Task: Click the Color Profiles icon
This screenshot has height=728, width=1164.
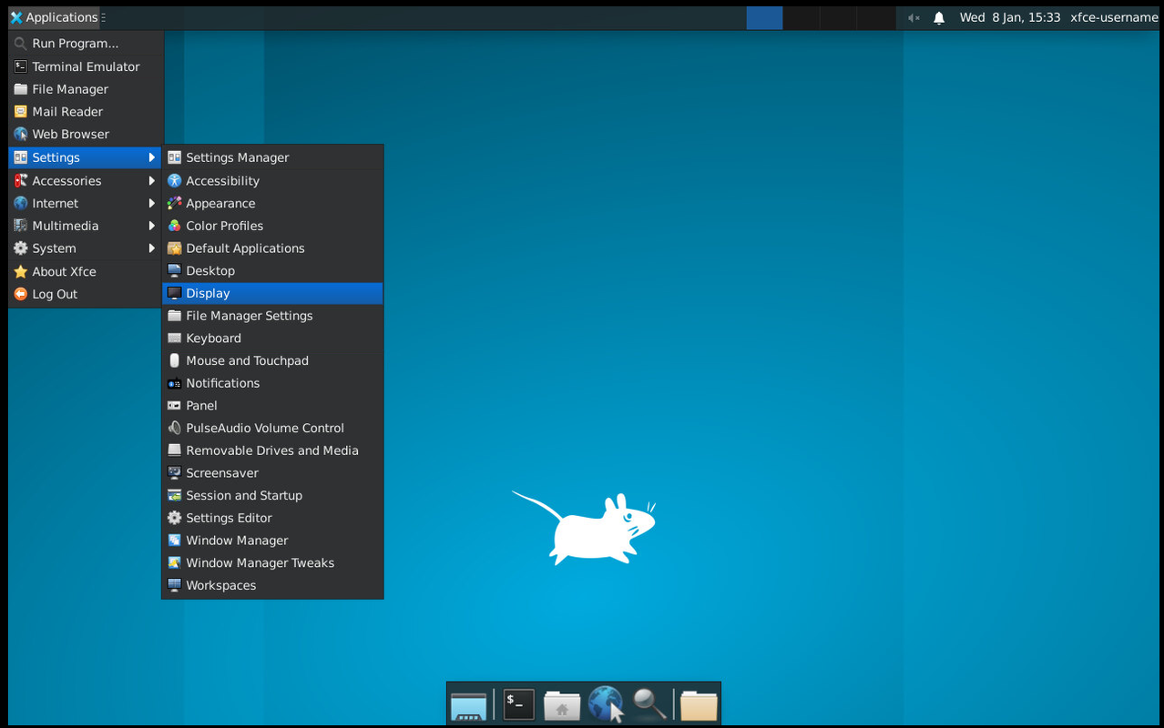Action: 175,226
